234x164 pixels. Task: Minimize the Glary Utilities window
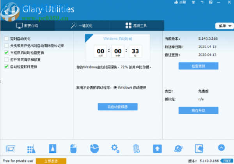(x=219, y=2)
